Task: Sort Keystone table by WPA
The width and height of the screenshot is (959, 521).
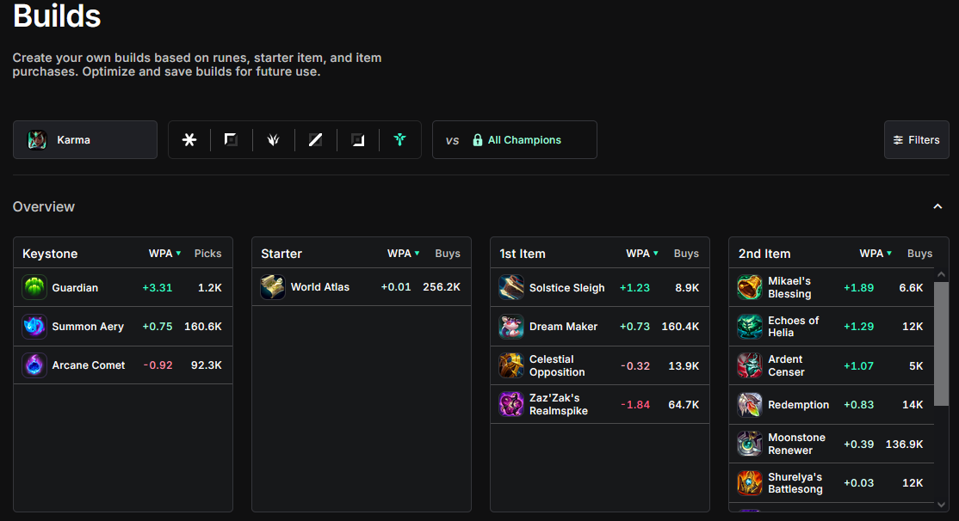Action: point(164,254)
